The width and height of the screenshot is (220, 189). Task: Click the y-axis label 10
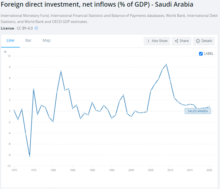[9, 56]
